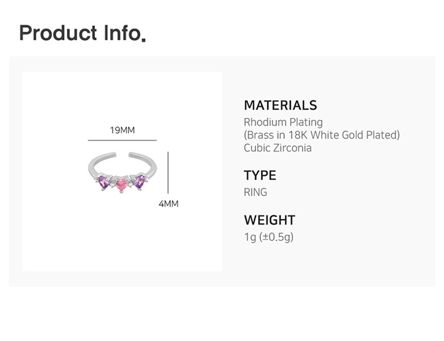The height and width of the screenshot is (341, 444).
Task: Click the TYPE heading
Action: coord(260,175)
